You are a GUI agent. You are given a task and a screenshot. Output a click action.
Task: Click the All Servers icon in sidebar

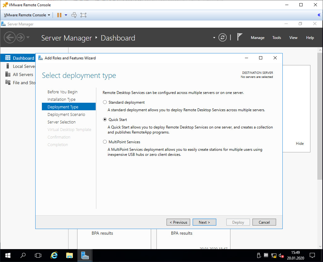pos(8,74)
